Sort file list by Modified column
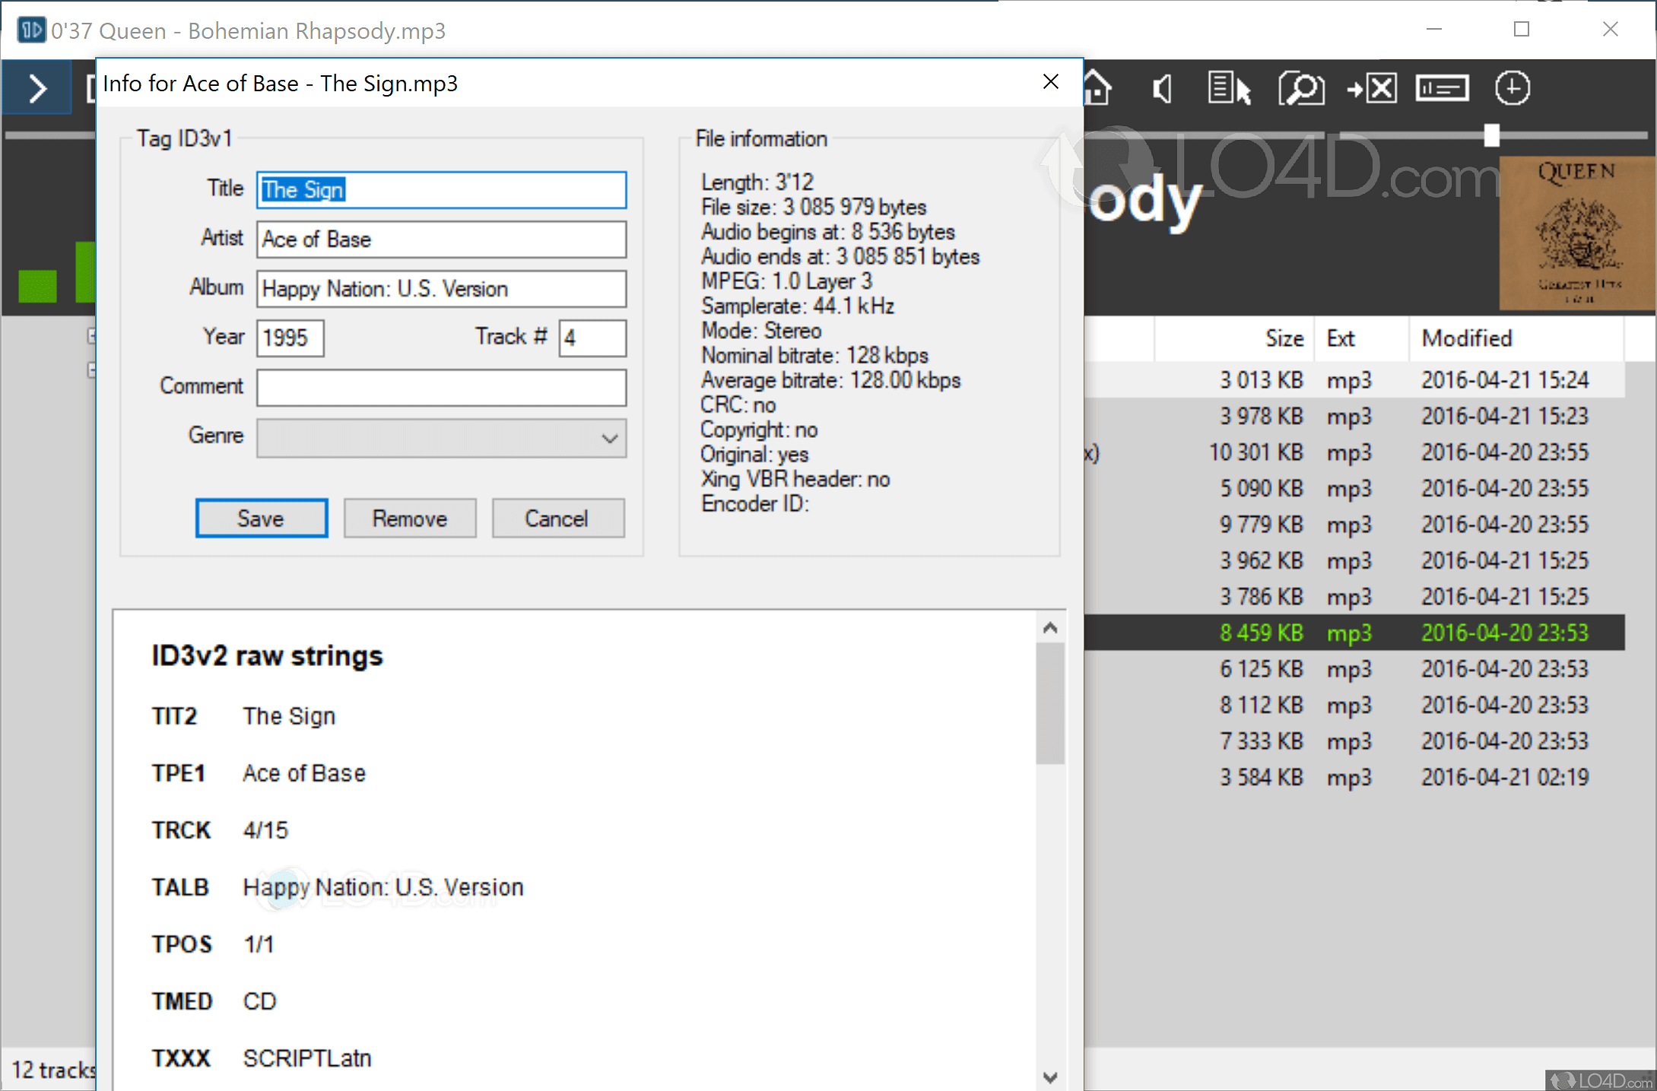 (1466, 338)
